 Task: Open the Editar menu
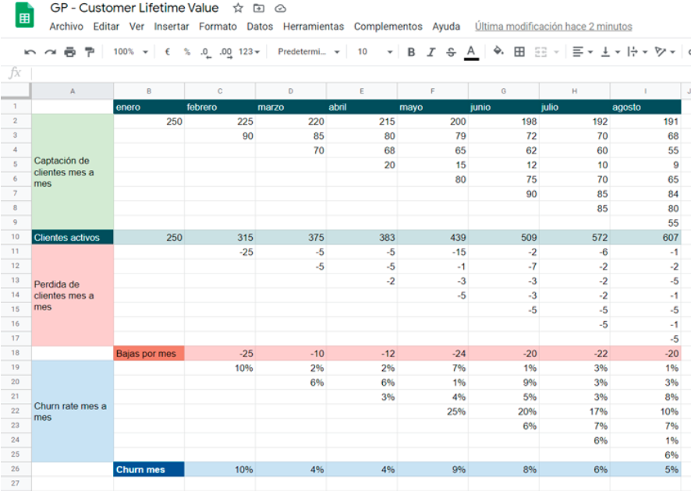(x=106, y=26)
